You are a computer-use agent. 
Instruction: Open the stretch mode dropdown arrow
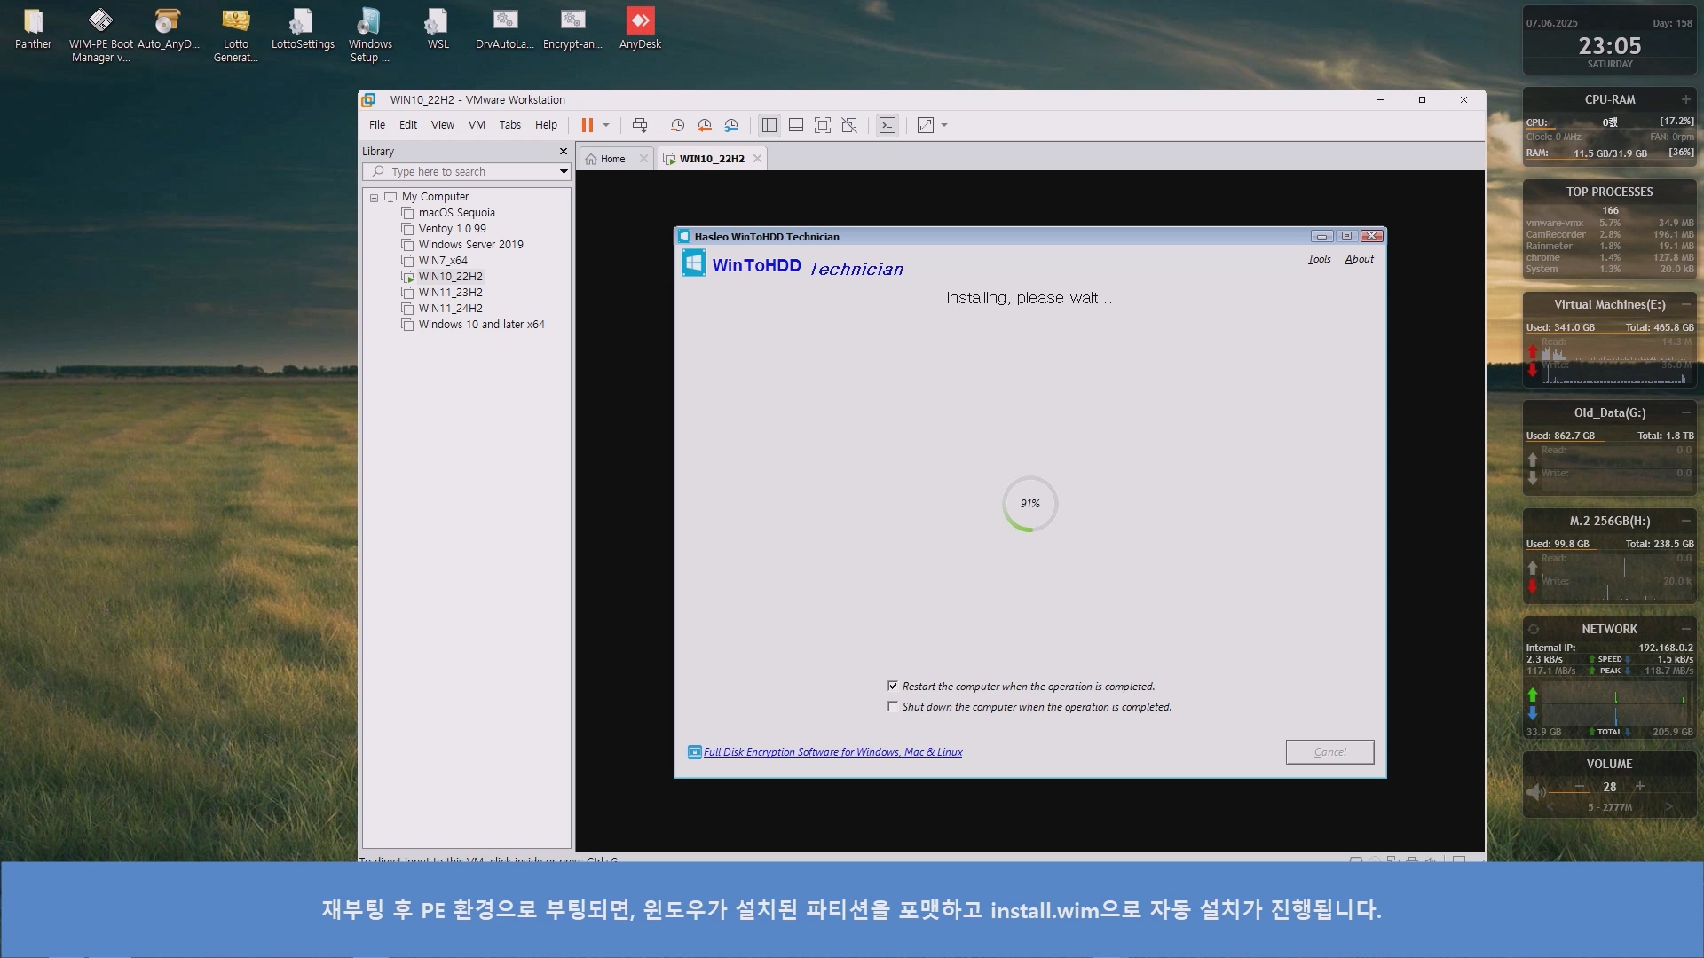pos(944,125)
